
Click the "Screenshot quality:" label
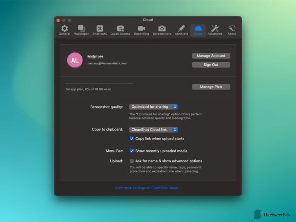point(107,107)
